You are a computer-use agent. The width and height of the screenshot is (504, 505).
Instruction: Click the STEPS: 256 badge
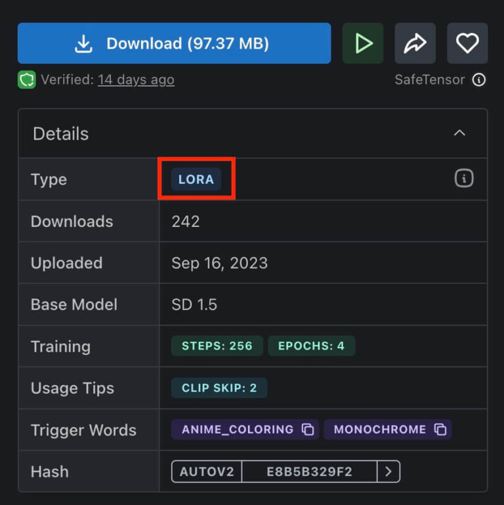(217, 346)
